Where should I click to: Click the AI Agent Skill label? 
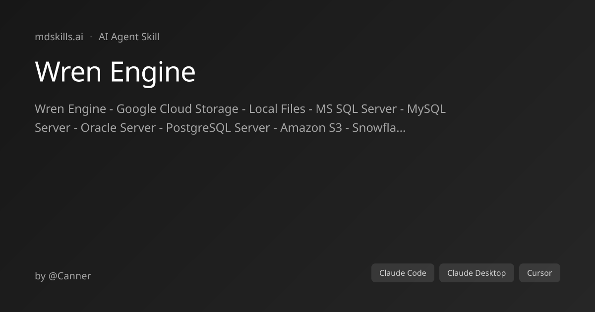point(129,37)
